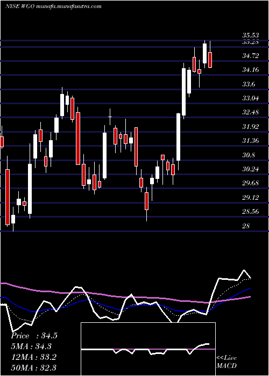Click the lowest red candle near 29.12
Viewport: 269px width, 376px height.
(x=146, y=201)
